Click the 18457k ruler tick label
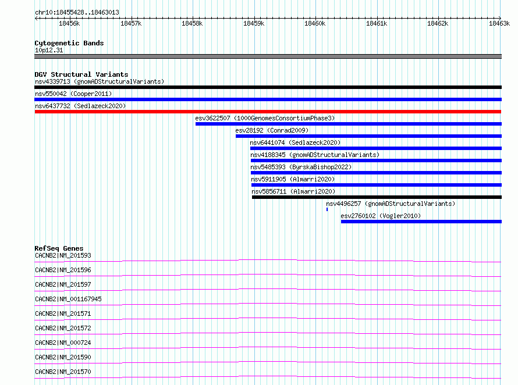 click(x=131, y=23)
